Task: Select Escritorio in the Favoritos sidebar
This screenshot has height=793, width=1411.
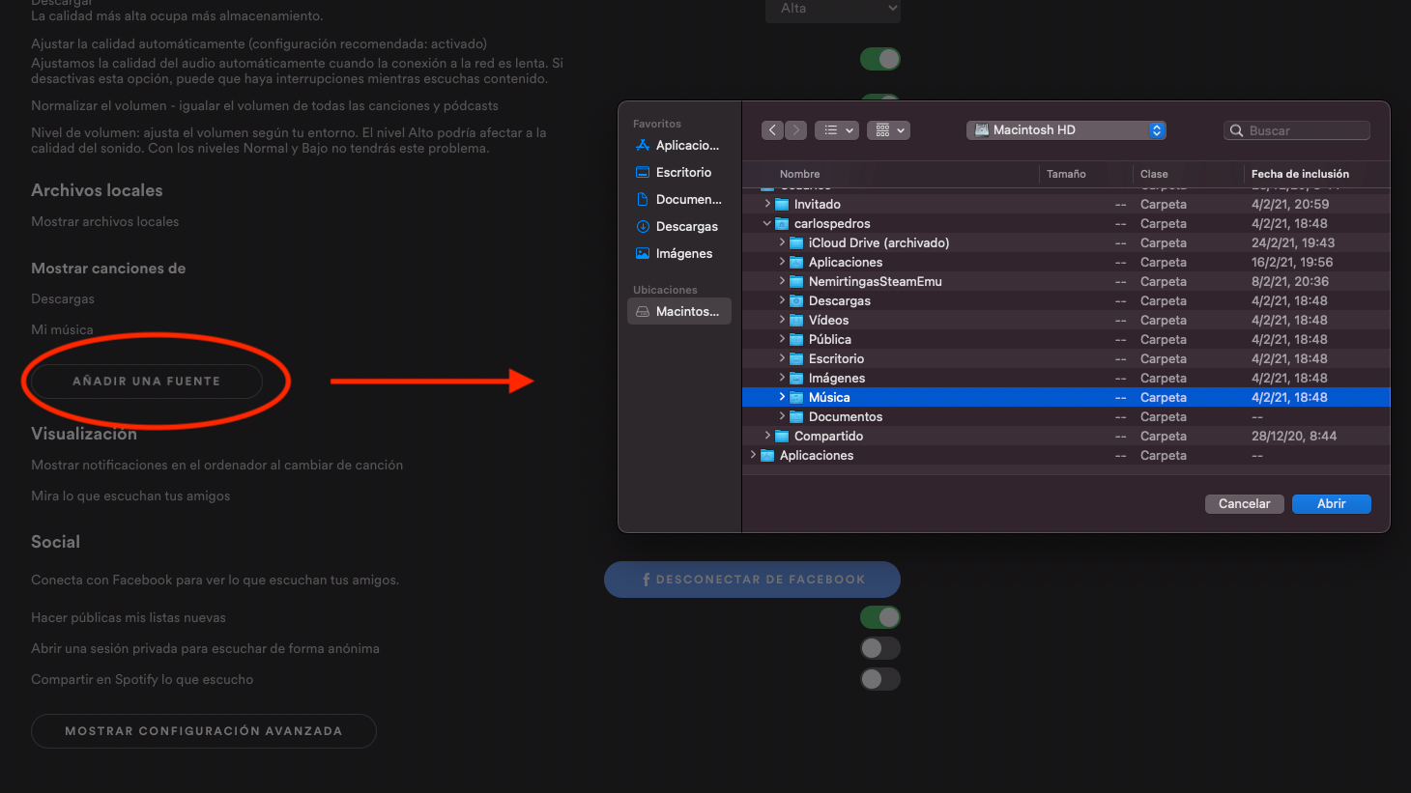Action: [x=679, y=172]
